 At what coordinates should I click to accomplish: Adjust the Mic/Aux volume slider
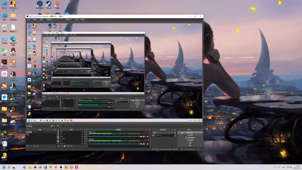pyautogui.click(x=116, y=136)
